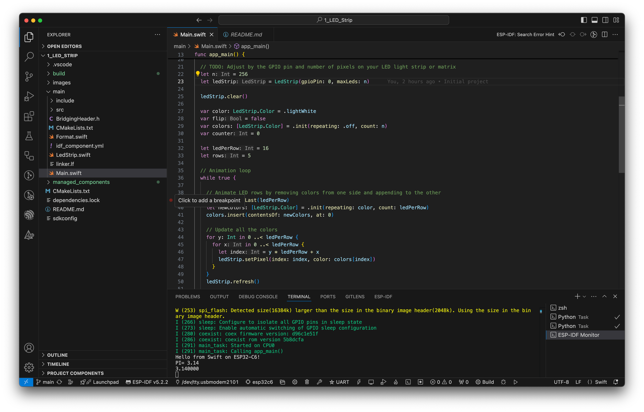Viewport: 644px width, 412px height.
Task: Toggle the bottom panel layout button
Action: click(x=594, y=20)
